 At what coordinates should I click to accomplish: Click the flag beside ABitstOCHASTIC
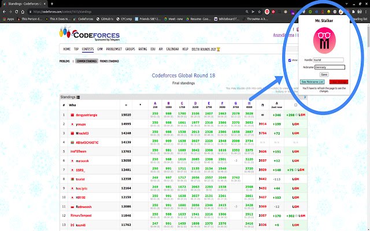[72, 143]
